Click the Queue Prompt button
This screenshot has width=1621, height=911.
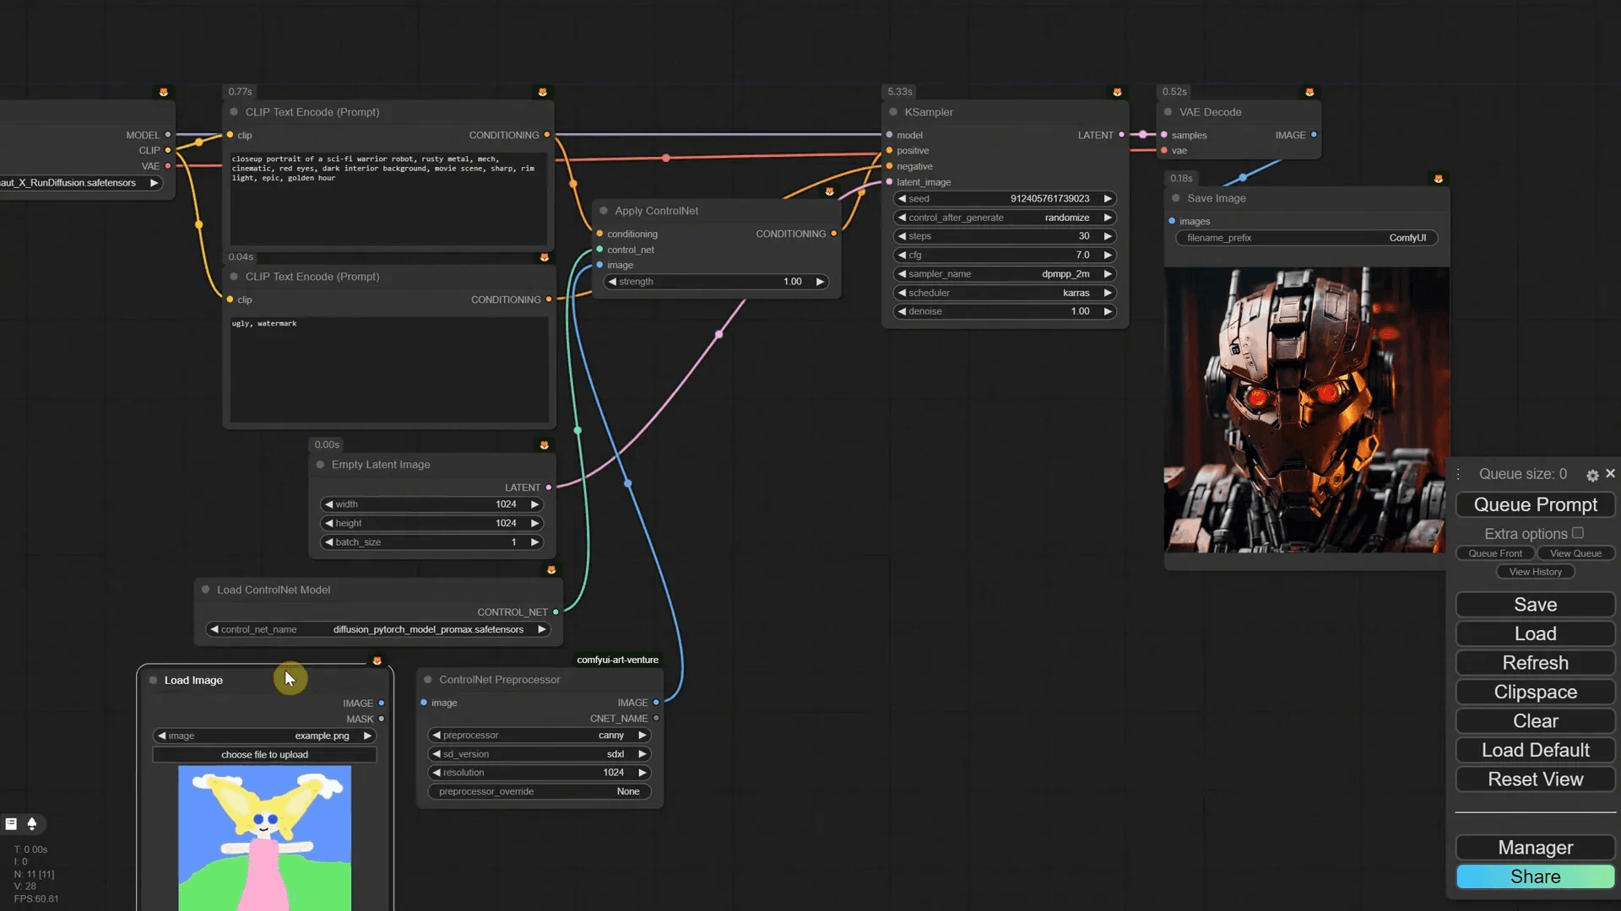(1535, 504)
